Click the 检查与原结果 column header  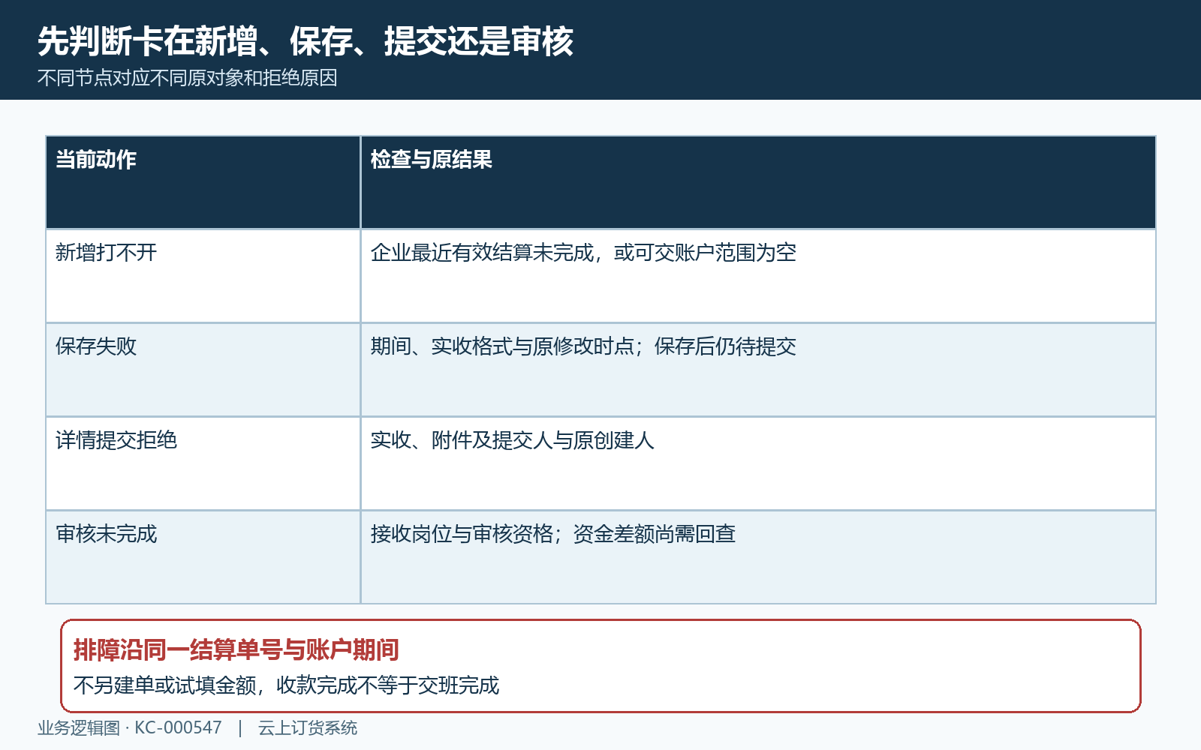tap(758, 182)
